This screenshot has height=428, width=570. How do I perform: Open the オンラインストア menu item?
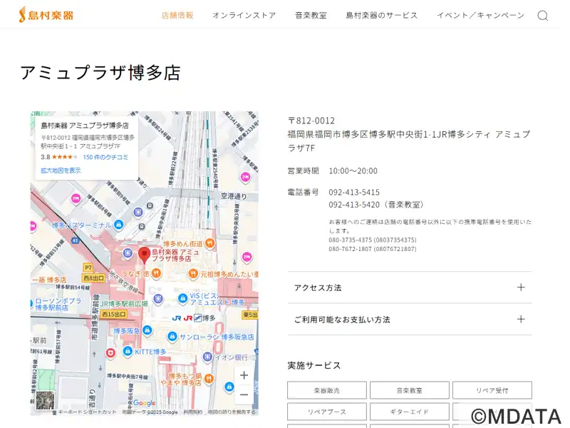(x=244, y=15)
